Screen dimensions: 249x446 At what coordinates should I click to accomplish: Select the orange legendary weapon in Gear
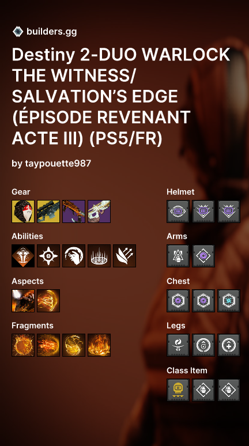(x=74, y=211)
